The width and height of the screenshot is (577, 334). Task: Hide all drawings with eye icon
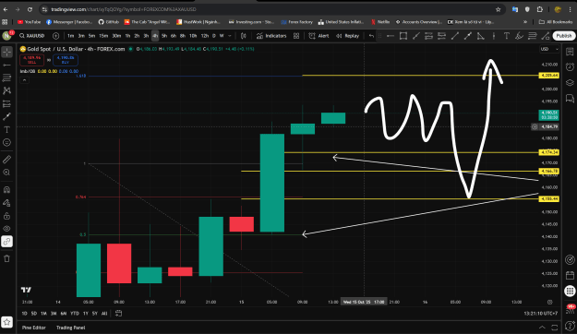click(7, 229)
